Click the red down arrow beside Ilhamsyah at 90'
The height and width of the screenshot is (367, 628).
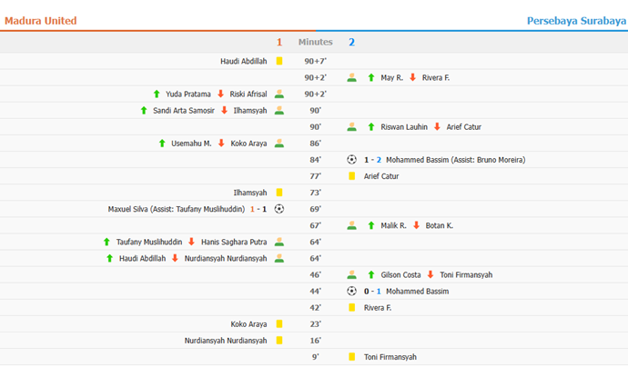tap(224, 110)
